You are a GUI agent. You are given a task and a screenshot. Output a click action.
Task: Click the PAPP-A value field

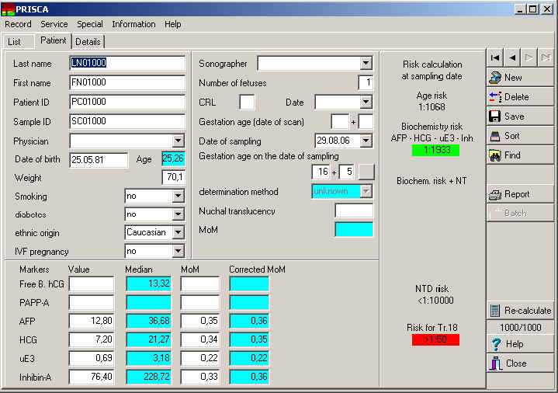[92, 302]
